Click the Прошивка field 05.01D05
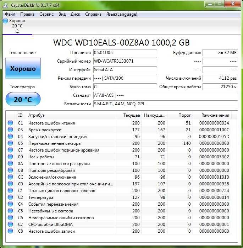The image size is (243, 248). point(125,53)
